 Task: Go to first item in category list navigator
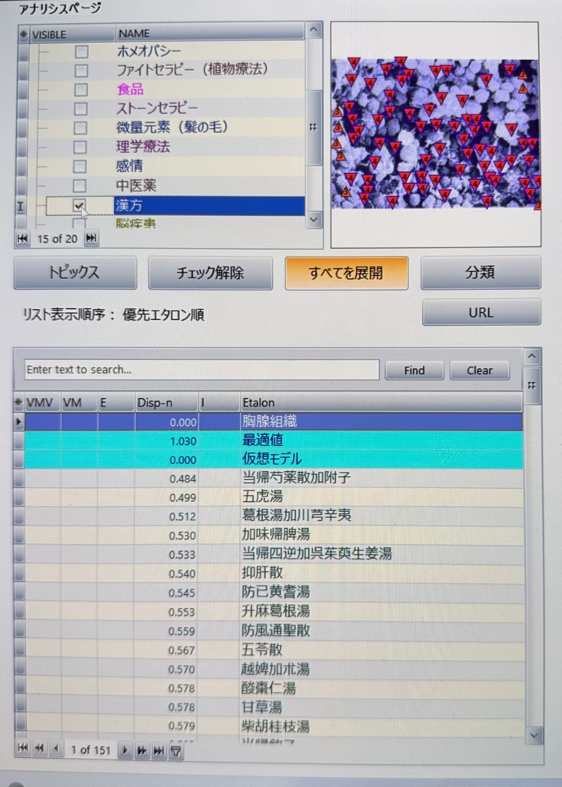point(23,239)
